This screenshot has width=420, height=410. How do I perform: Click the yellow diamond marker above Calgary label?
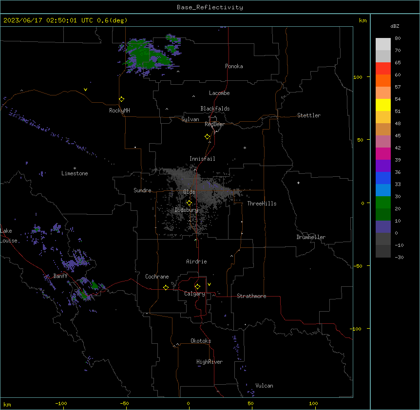(197, 287)
